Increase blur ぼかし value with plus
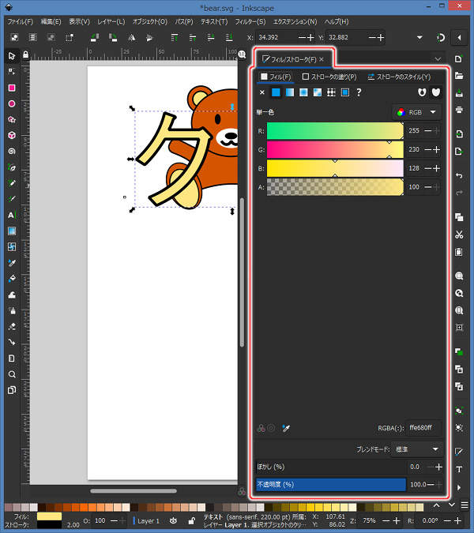474x533 pixels. pos(438,467)
